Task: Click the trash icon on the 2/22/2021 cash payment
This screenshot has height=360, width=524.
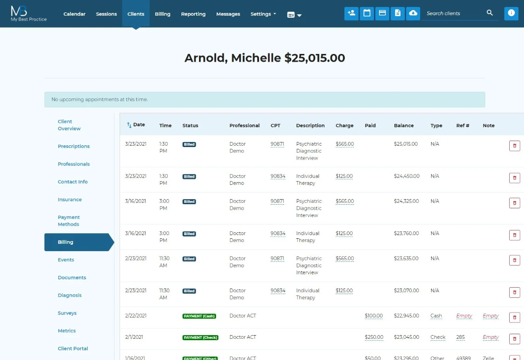Action: tap(514, 318)
